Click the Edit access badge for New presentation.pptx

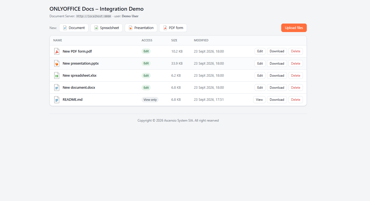(146, 63)
